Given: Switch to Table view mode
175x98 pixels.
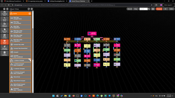Looking at the screenshot, I should 171,9.
